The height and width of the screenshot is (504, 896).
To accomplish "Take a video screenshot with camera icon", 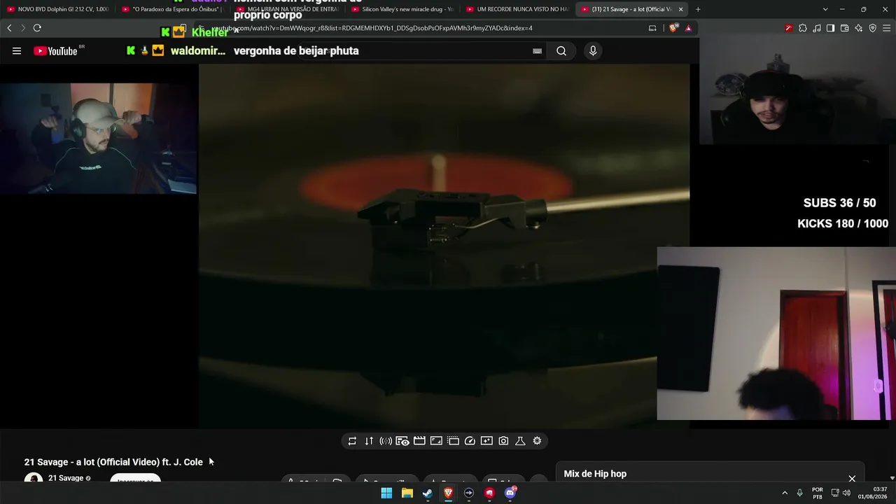I will point(503,441).
